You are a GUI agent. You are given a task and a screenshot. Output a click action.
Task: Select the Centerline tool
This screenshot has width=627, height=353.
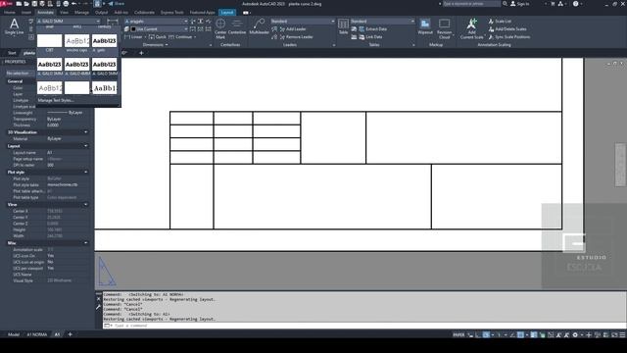(x=237, y=26)
